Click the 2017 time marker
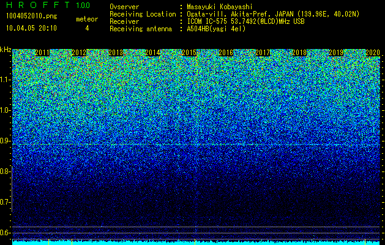The width and height of the screenshot is (385, 245). (x=263, y=53)
